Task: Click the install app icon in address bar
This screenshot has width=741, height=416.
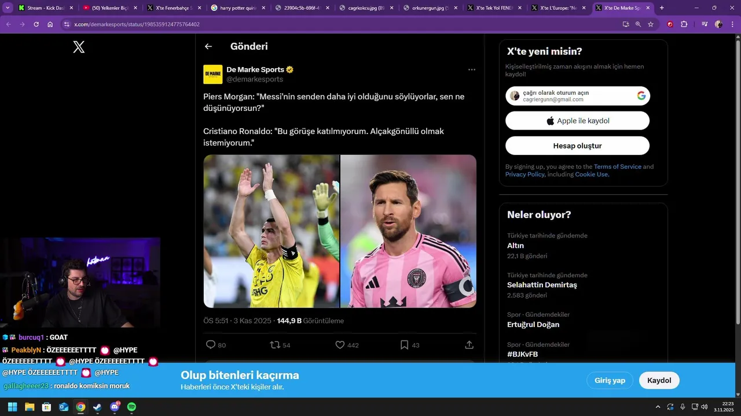Action: [626, 24]
